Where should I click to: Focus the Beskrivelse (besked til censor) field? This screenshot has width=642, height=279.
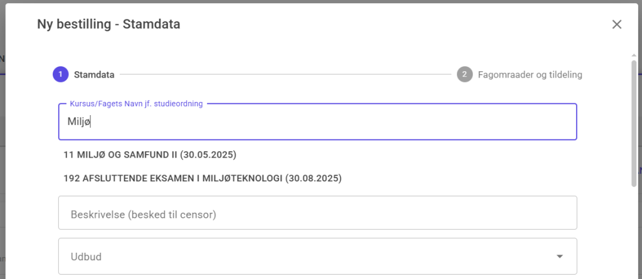tap(317, 213)
